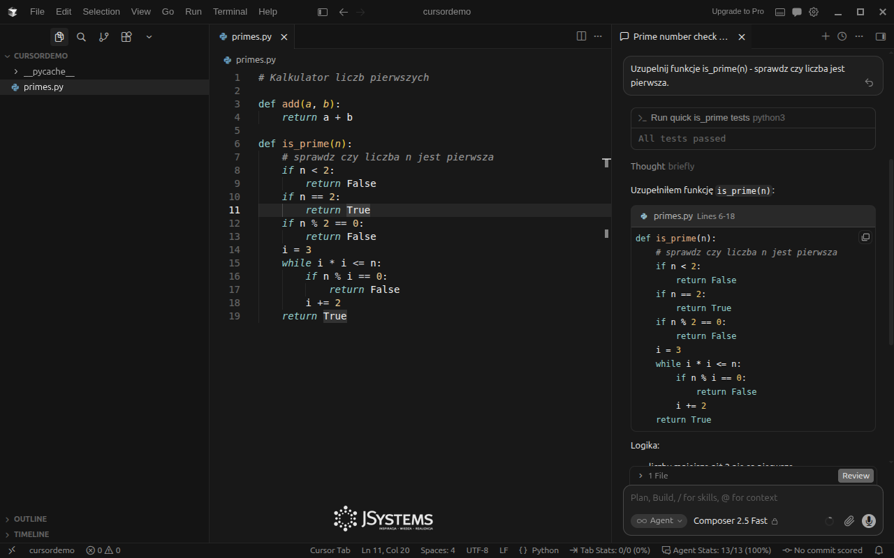This screenshot has height=558, width=894.
Task: Copy the is_prime code block
Action: pyautogui.click(x=865, y=237)
